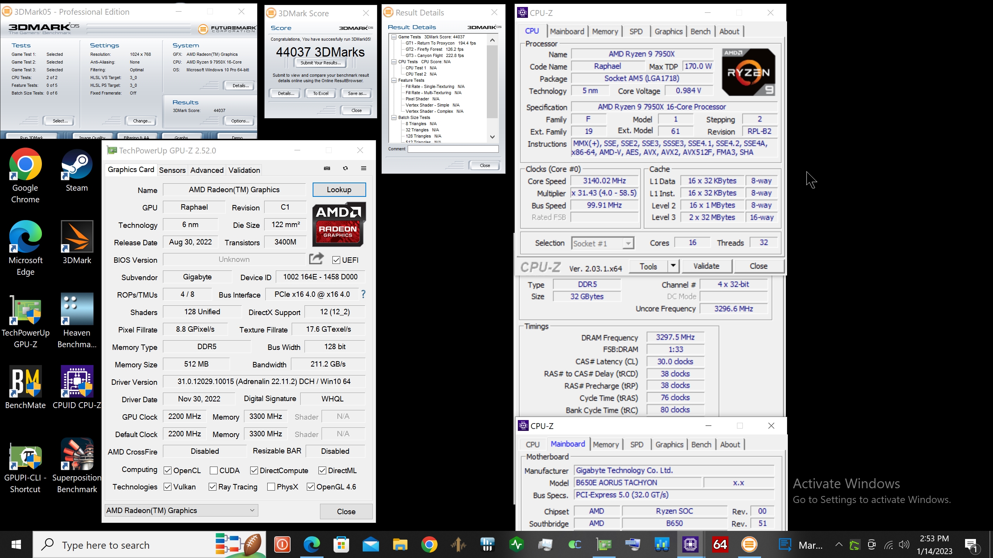Open the Windows Start menu

pos(16,544)
